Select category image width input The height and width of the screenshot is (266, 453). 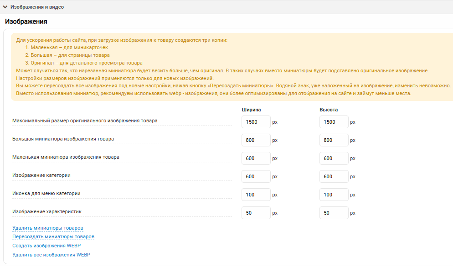coord(256,176)
